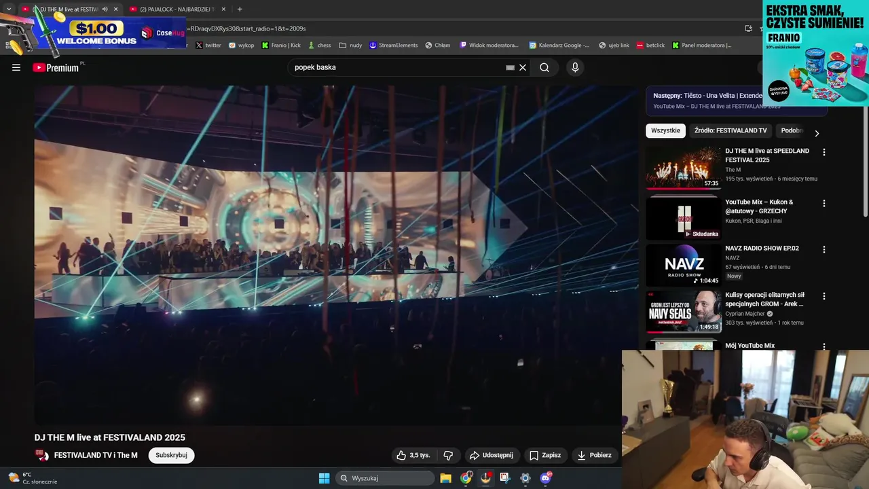
Task: Open the StreamElements bookmark
Action: (394, 45)
